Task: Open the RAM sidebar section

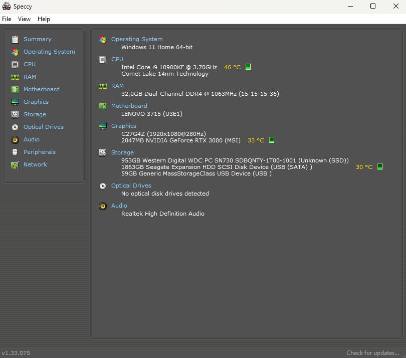Action: 30,77
